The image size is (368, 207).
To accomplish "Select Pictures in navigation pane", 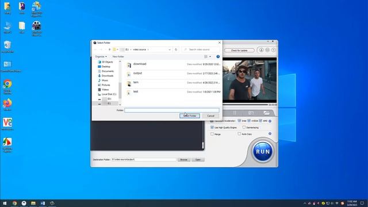I will tap(106, 85).
